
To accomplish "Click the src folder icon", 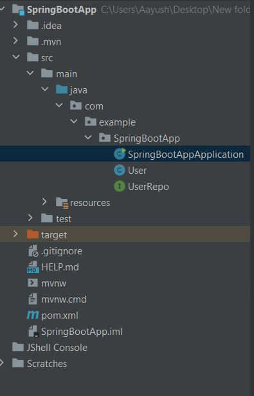I will tap(33, 57).
